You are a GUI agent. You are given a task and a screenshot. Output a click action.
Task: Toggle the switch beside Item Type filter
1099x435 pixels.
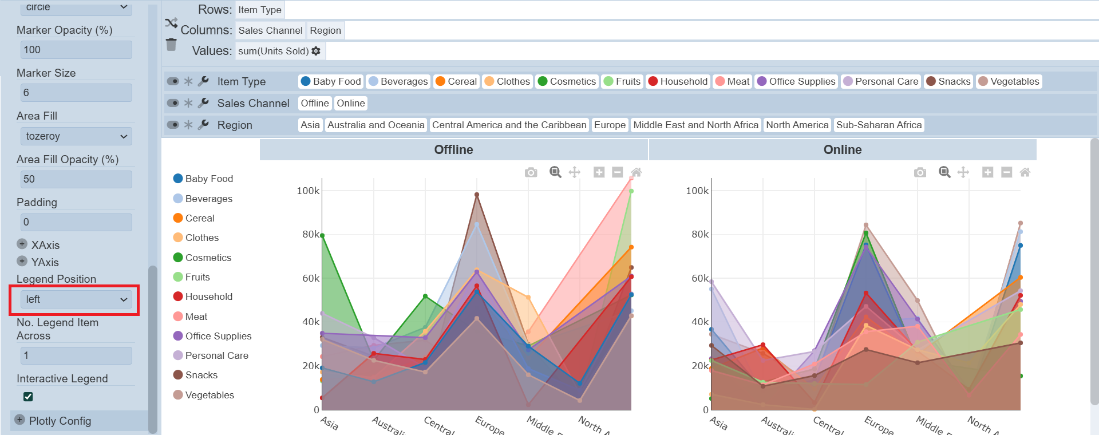[173, 81]
